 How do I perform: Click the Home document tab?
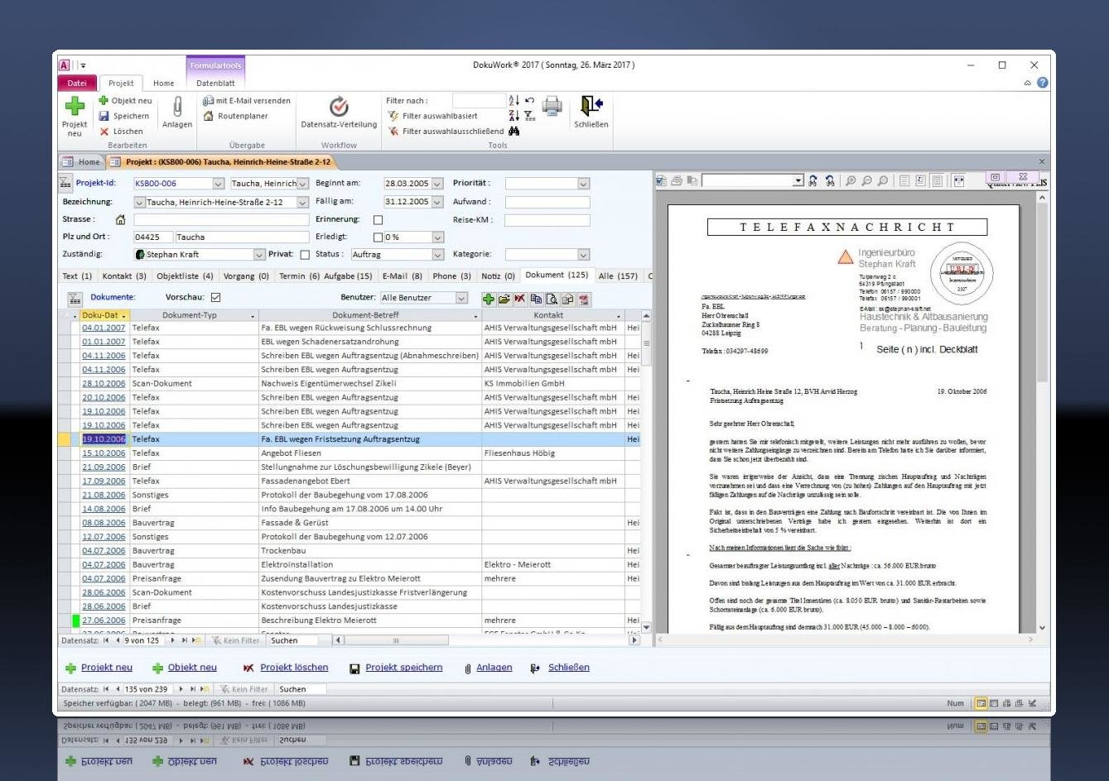(x=81, y=162)
